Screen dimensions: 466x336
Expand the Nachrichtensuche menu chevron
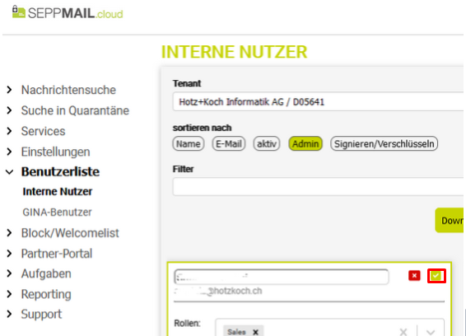point(9,90)
